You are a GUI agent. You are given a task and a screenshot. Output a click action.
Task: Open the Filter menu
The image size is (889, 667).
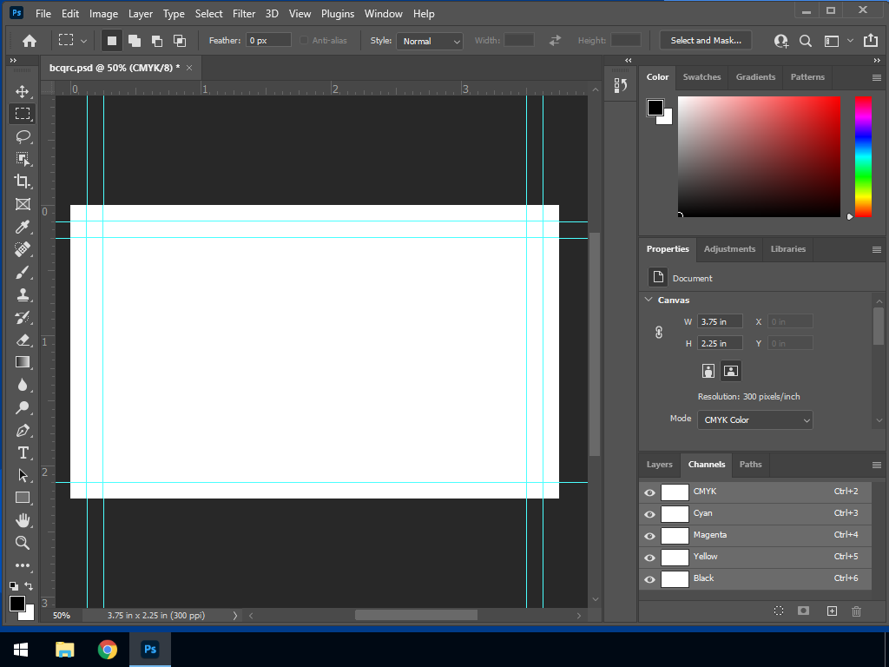(244, 14)
